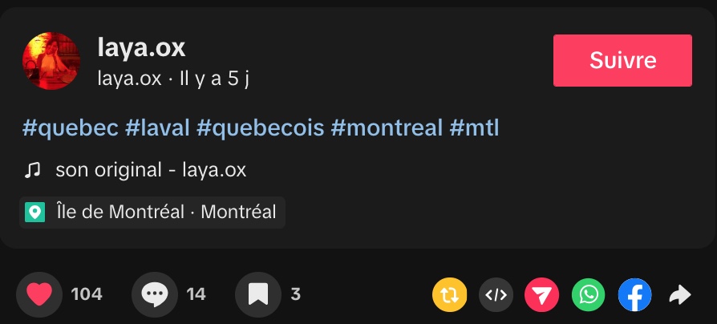Expand more share options arrow
Screen dimensions: 717x324
click(x=679, y=295)
